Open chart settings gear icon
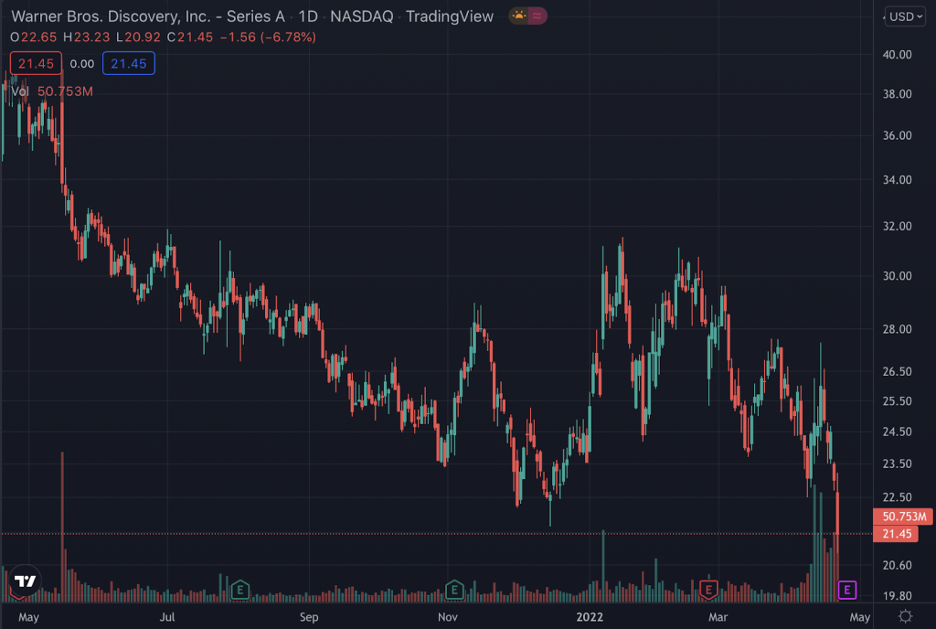Screen dimensions: 936x629 tap(905, 616)
